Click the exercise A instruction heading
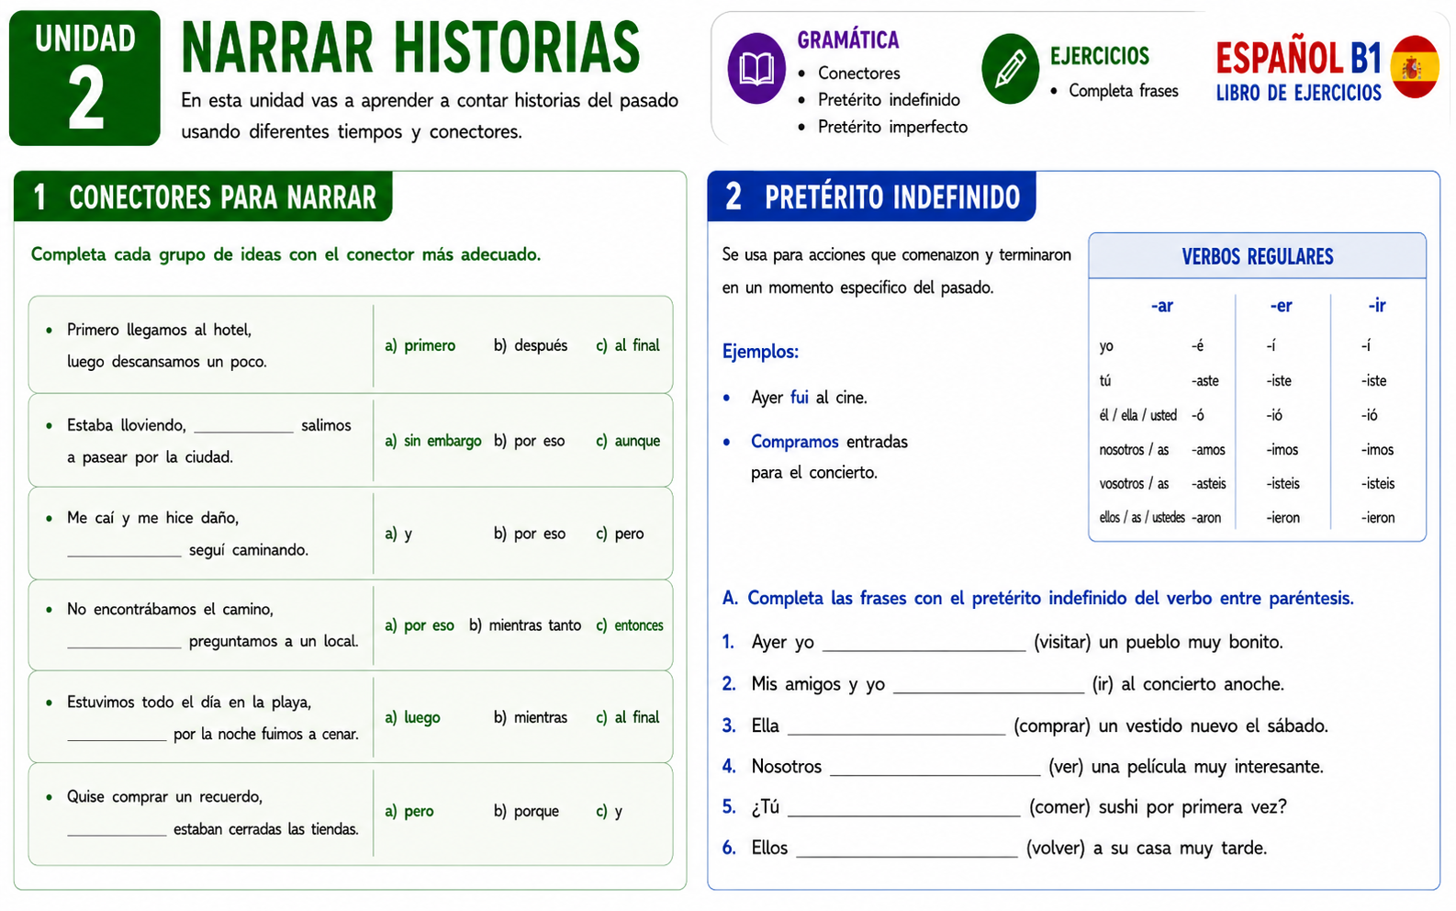This screenshot has height=911, width=1456. (1038, 599)
